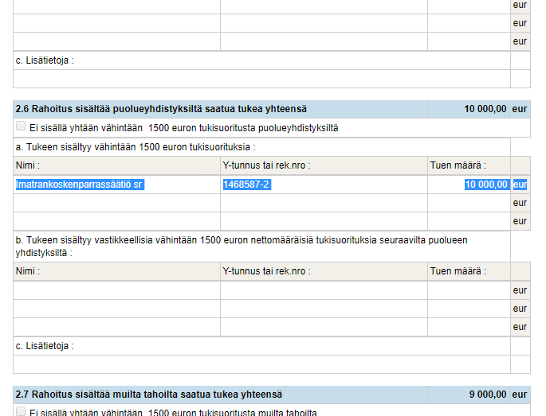Click the empty amount cell directly below highlighted 10 000,00
Screen dimensions: 546x416
click(469, 203)
